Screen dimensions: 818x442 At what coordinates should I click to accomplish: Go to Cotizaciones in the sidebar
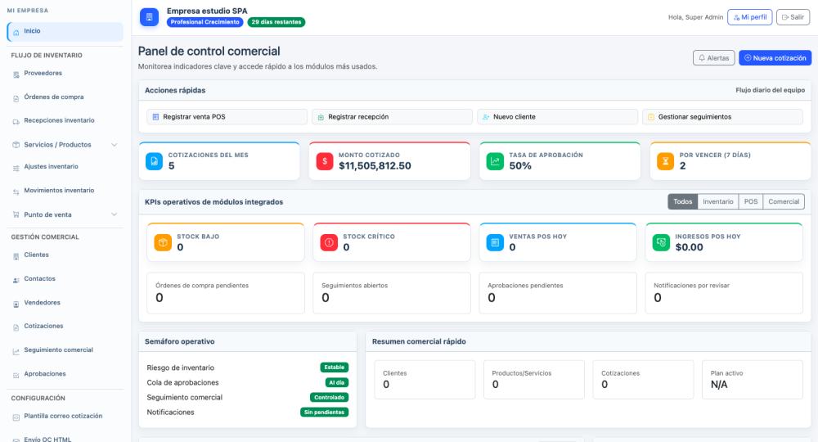pos(43,326)
